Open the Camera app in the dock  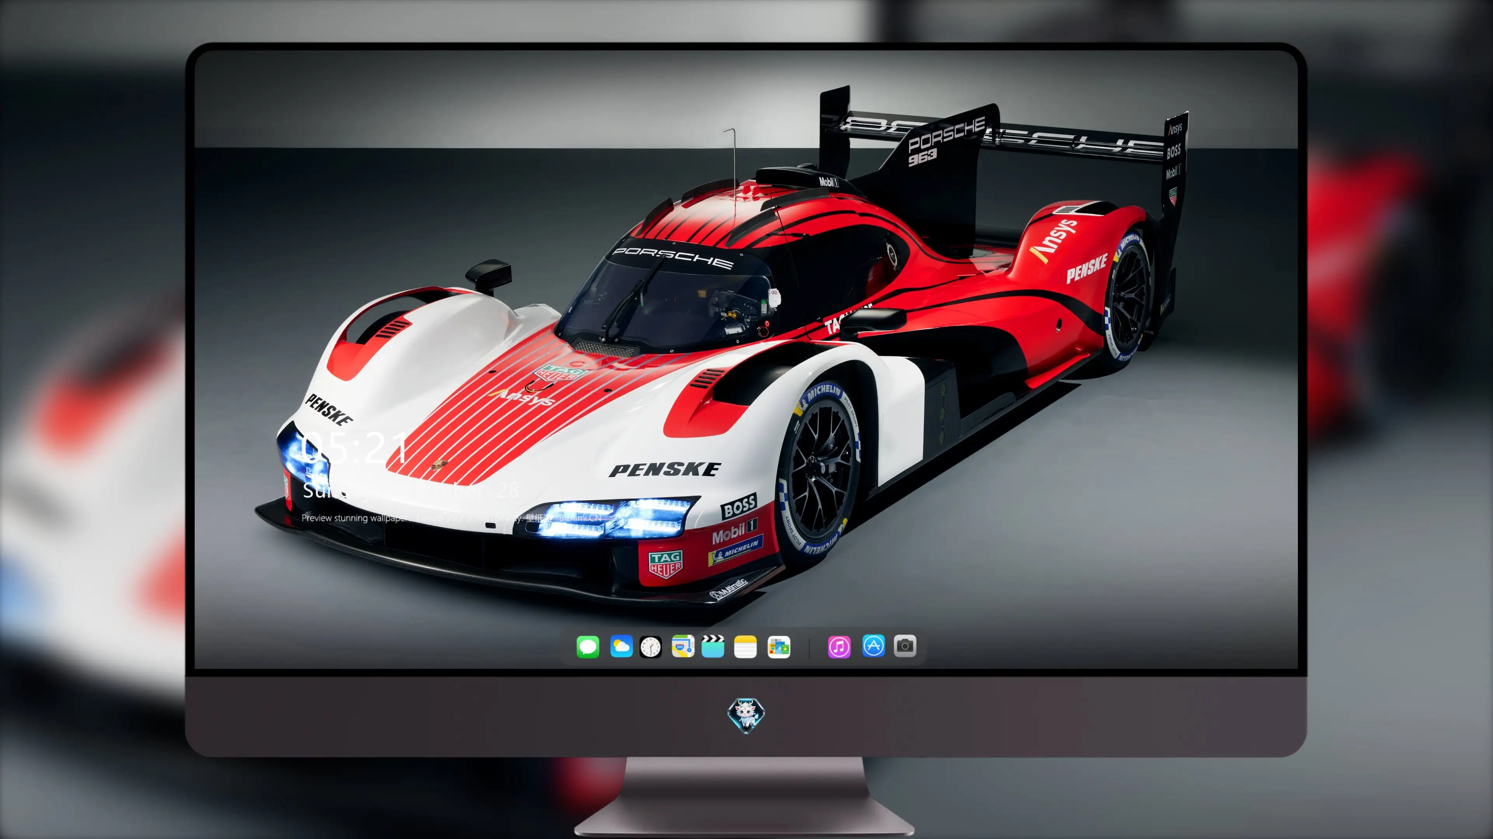point(905,646)
